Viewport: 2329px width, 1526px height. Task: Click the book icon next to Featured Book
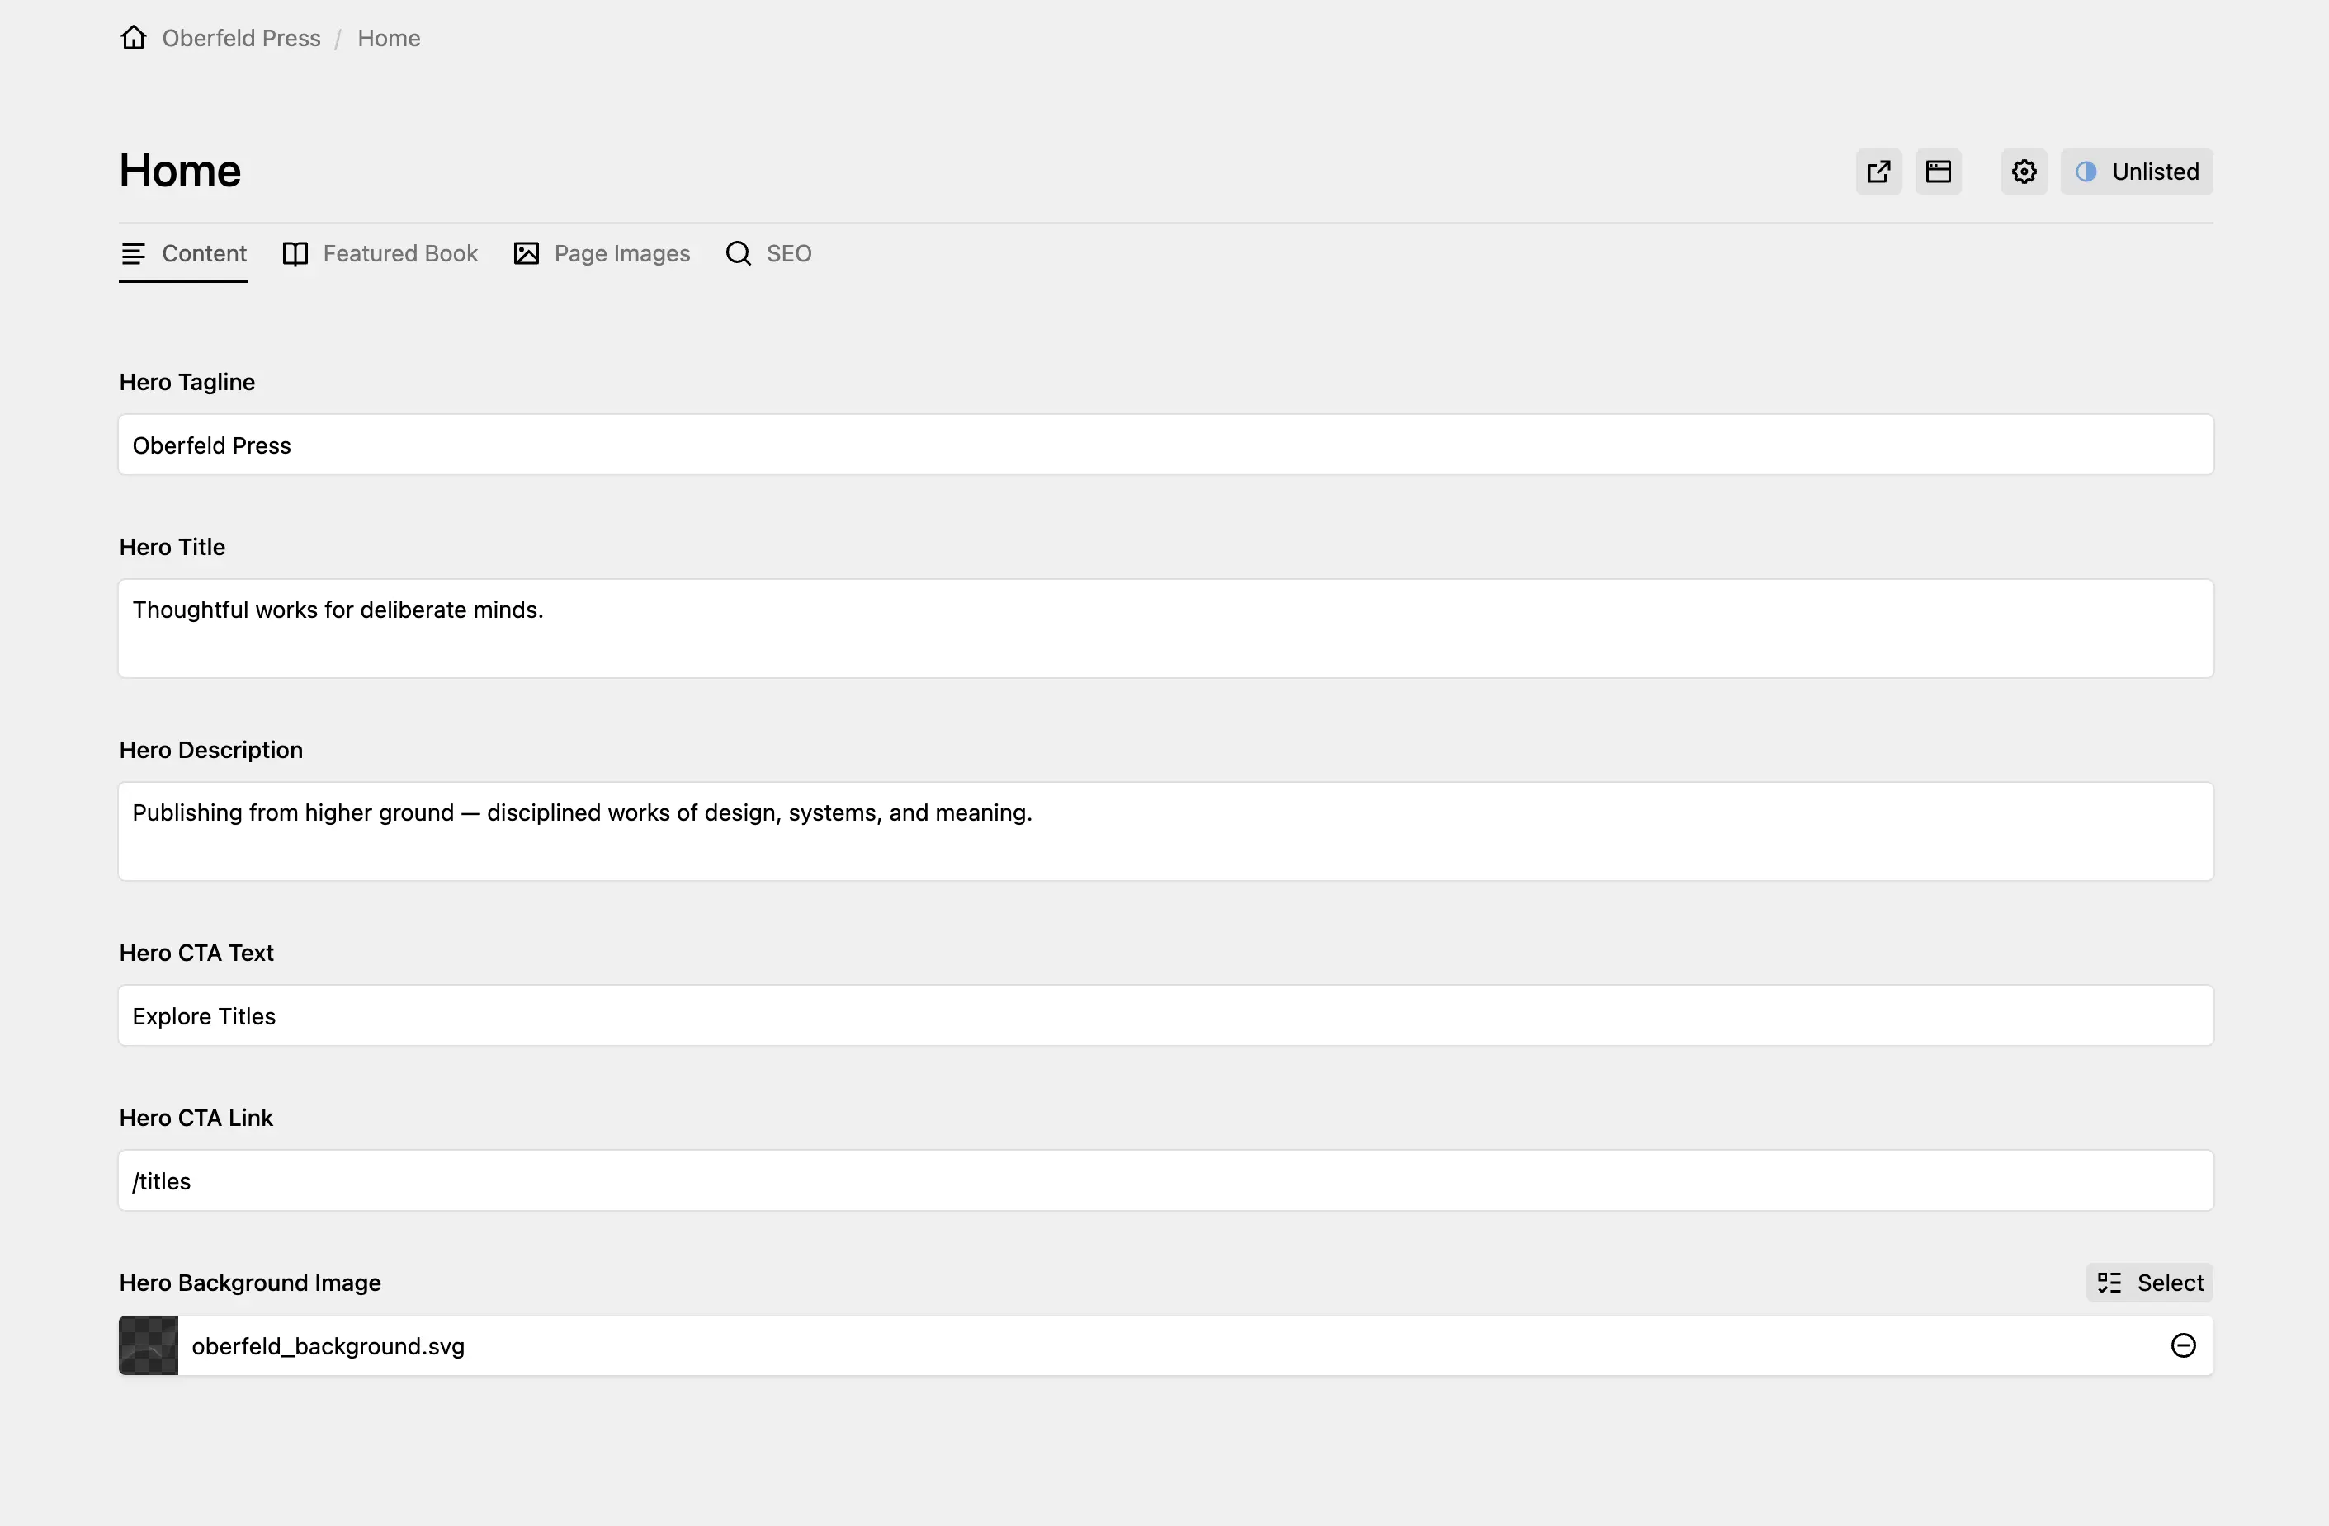tap(295, 252)
